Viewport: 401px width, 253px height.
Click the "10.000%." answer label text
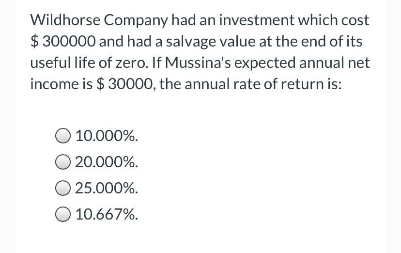[x=107, y=136]
